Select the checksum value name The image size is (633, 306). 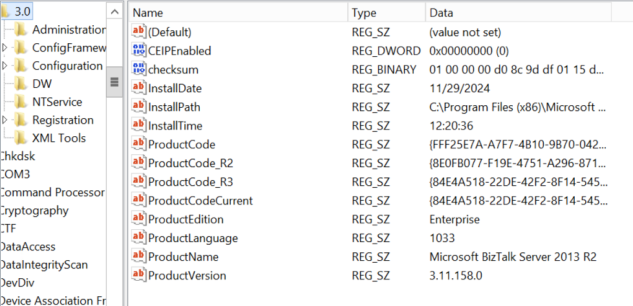173,70
